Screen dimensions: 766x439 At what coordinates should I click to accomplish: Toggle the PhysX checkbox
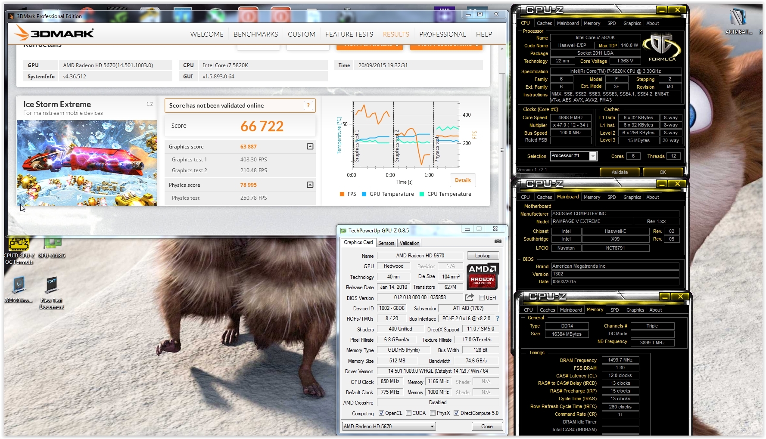[x=433, y=413]
